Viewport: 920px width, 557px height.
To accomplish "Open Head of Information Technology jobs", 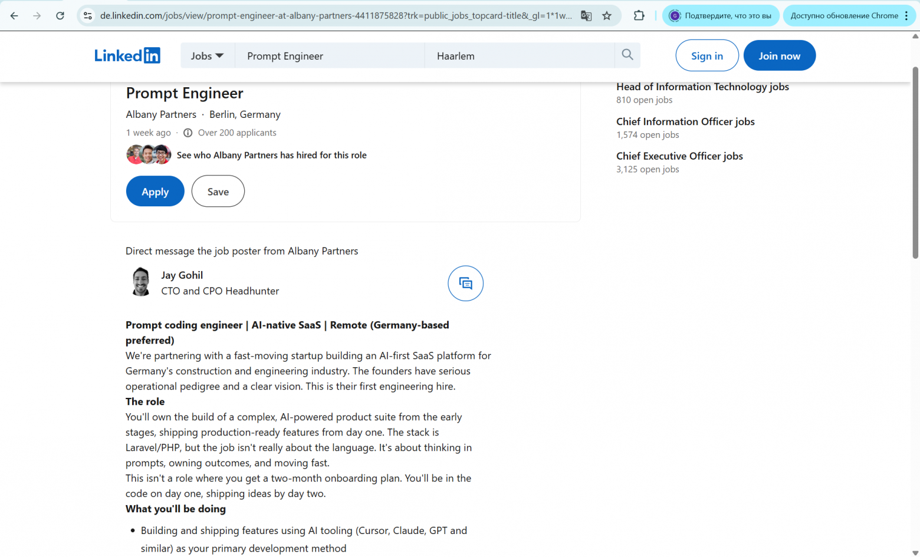I will (x=702, y=87).
